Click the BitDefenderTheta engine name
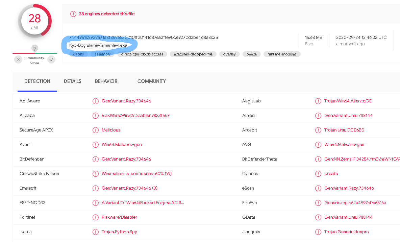This screenshot has height=242, width=400. click(260, 159)
